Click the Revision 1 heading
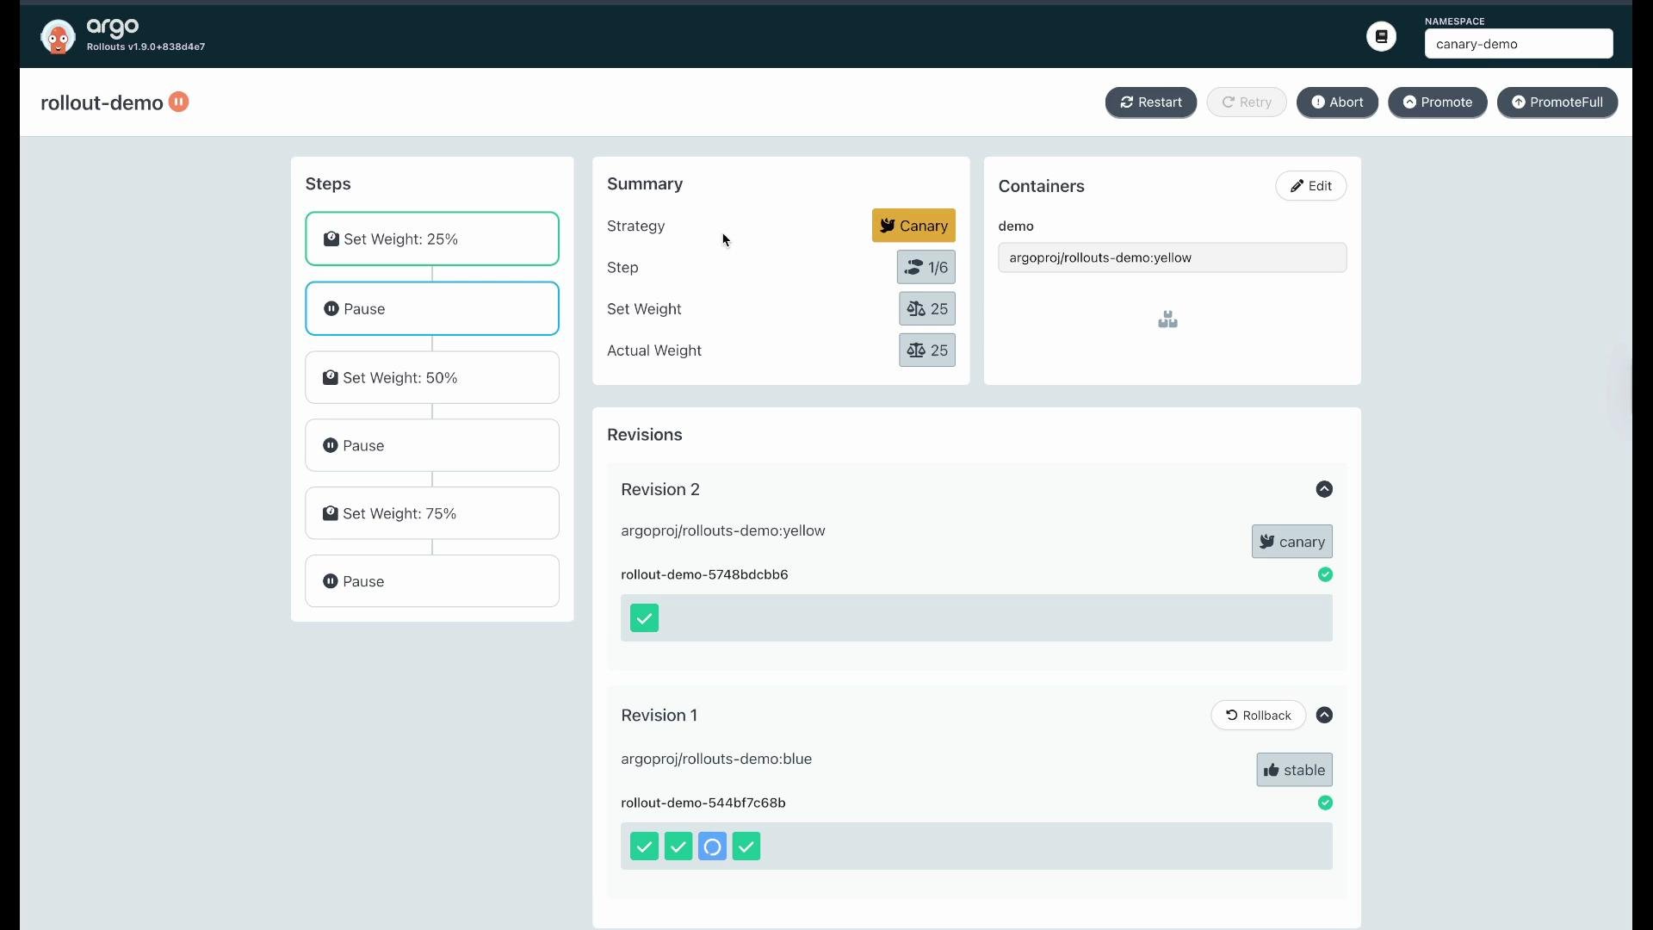 pos(659,715)
